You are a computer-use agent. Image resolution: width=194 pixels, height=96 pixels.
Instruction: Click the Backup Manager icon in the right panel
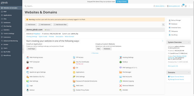(170, 20)
